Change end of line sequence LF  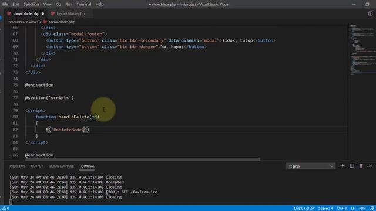352,209
